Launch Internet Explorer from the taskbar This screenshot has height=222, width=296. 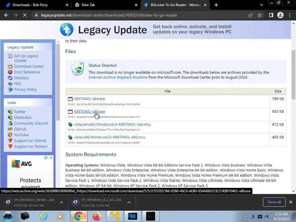(43, 216)
